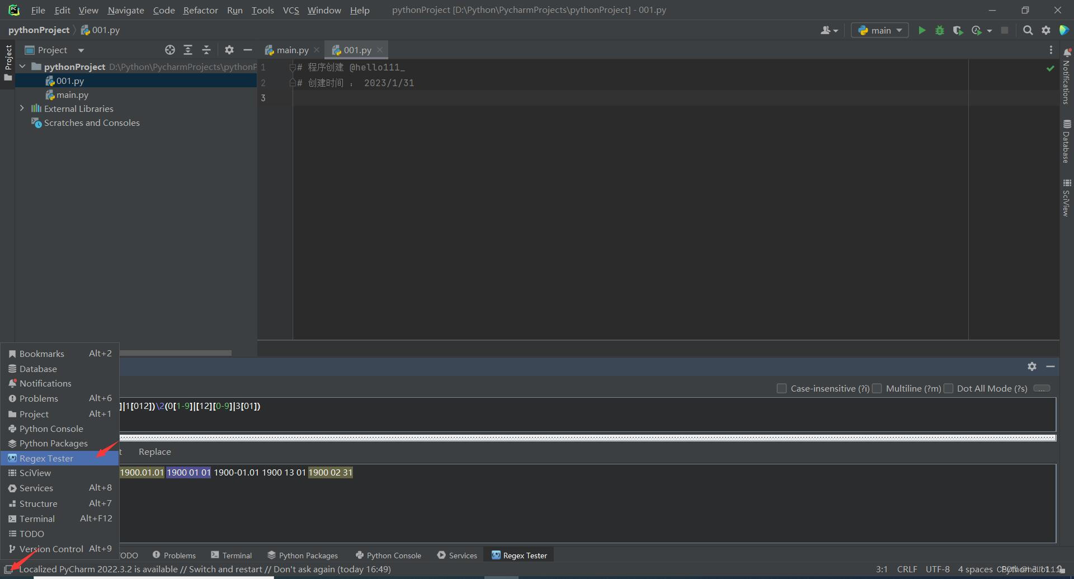Viewport: 1074px width, 579px height.
Task: Switch to main.py editor tab
Action: [292, 50]
